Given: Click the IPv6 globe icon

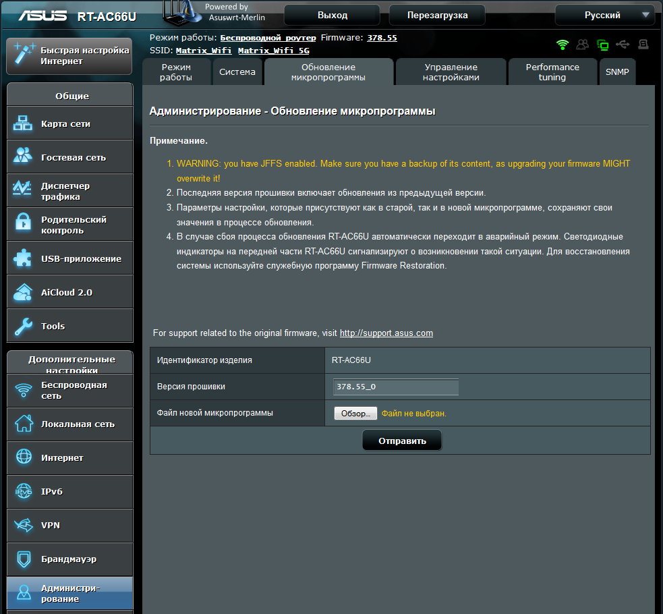Looking at the screenshot, I should (24, 491).
